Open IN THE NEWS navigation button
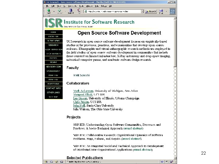Screen dimensions: 219x164 [54, 41]
